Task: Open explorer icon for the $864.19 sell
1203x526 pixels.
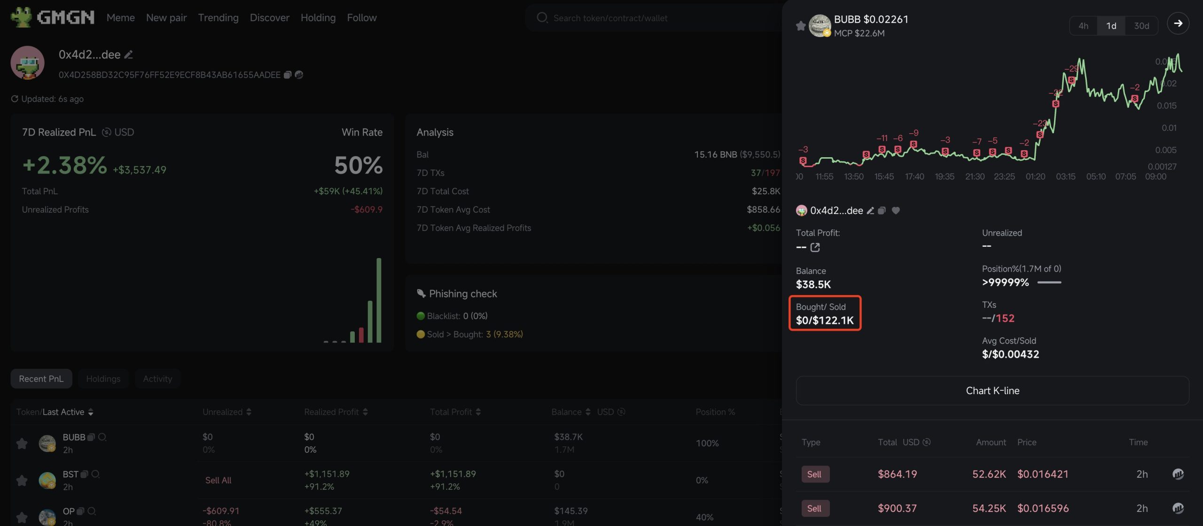Action: coord(1178,474)
